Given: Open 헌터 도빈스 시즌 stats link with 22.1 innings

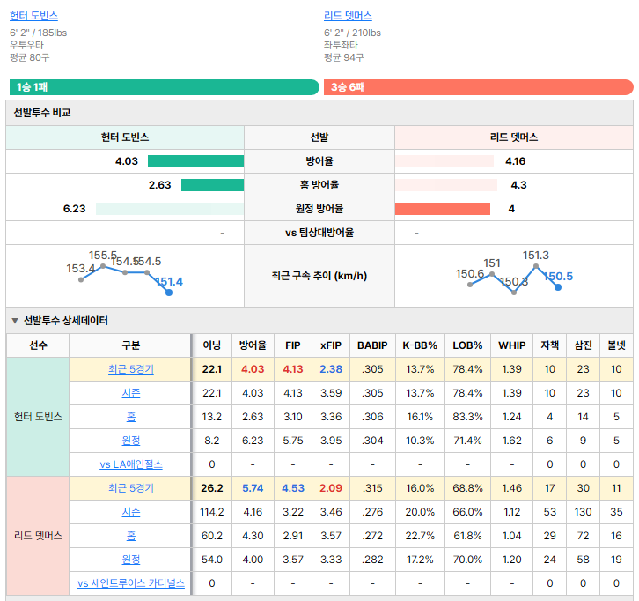Looking at the screenshot, I should (x=131, y=393).
